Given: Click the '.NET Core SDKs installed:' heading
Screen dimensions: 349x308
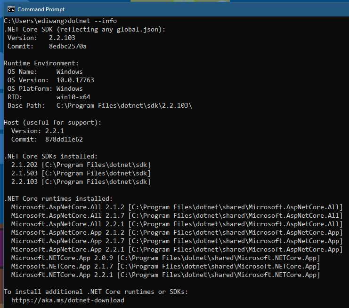Looking at the screenshot, I should pos(51,156).
